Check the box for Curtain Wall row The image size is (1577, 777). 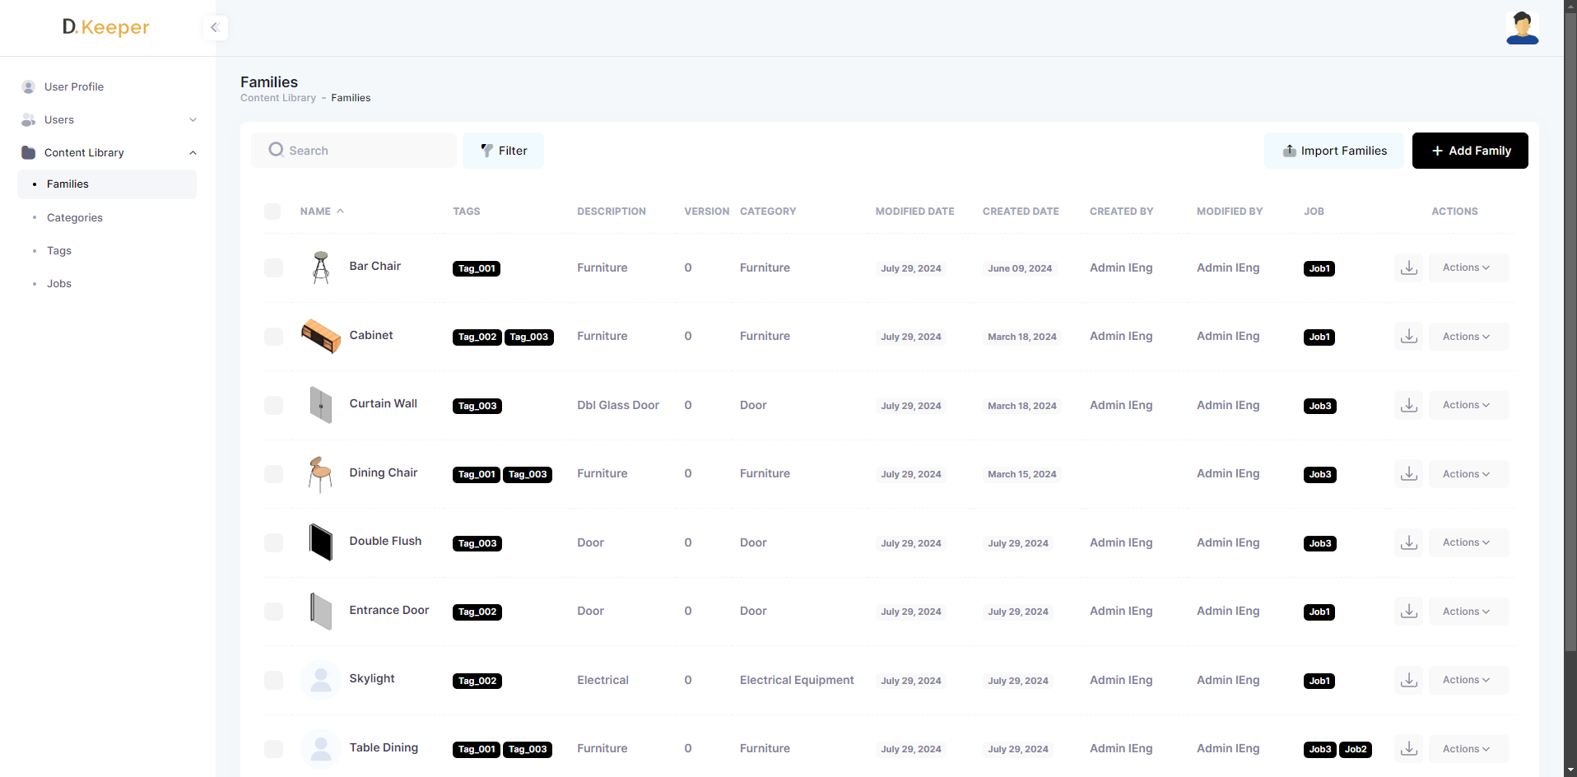point(273,406)
